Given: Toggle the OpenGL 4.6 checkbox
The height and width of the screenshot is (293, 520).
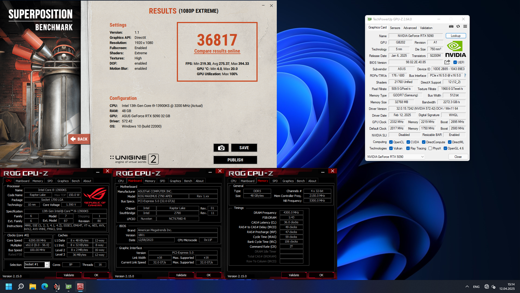Looking at the screenshot, I should pyautogui.click(x=445, y=148).
